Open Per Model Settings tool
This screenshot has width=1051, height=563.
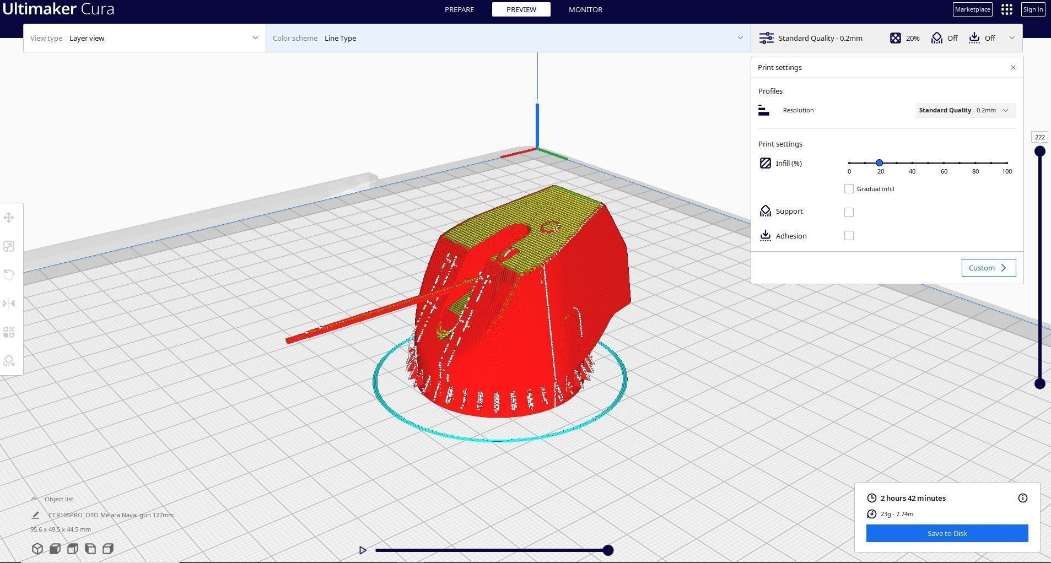pos(9,332)
